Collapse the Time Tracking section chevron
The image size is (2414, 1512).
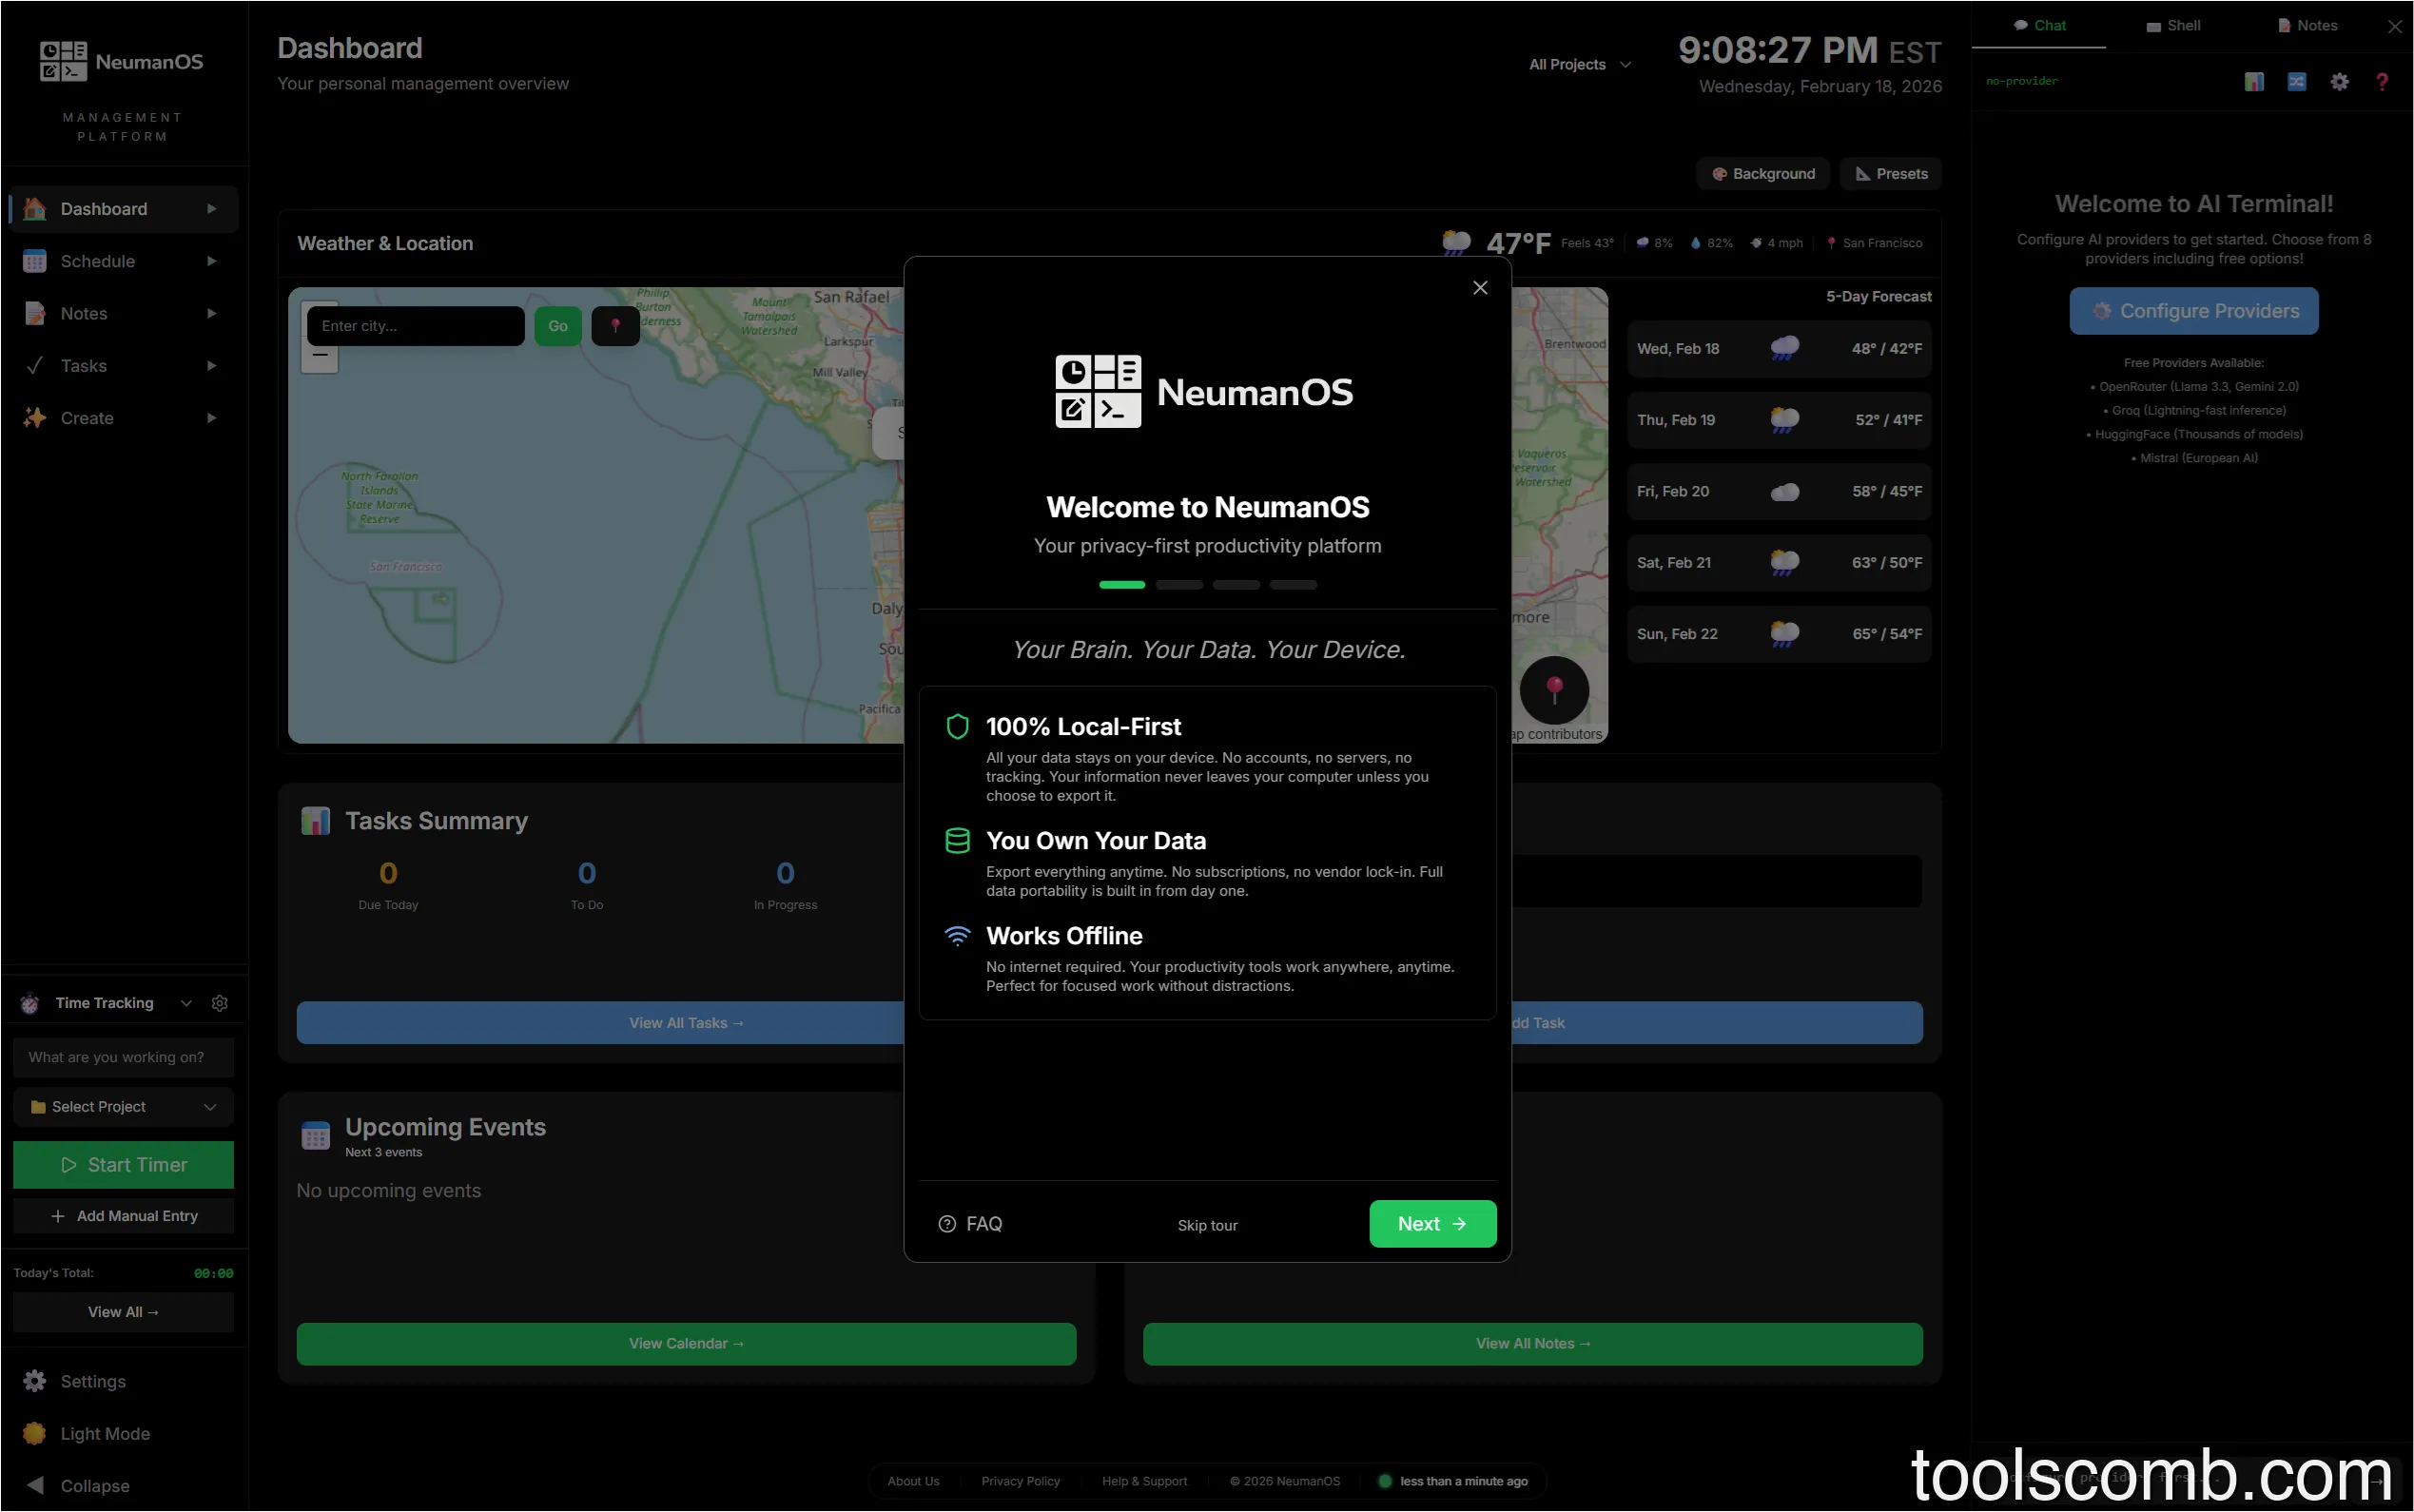pyautogui.click(x=186, y=1003)
